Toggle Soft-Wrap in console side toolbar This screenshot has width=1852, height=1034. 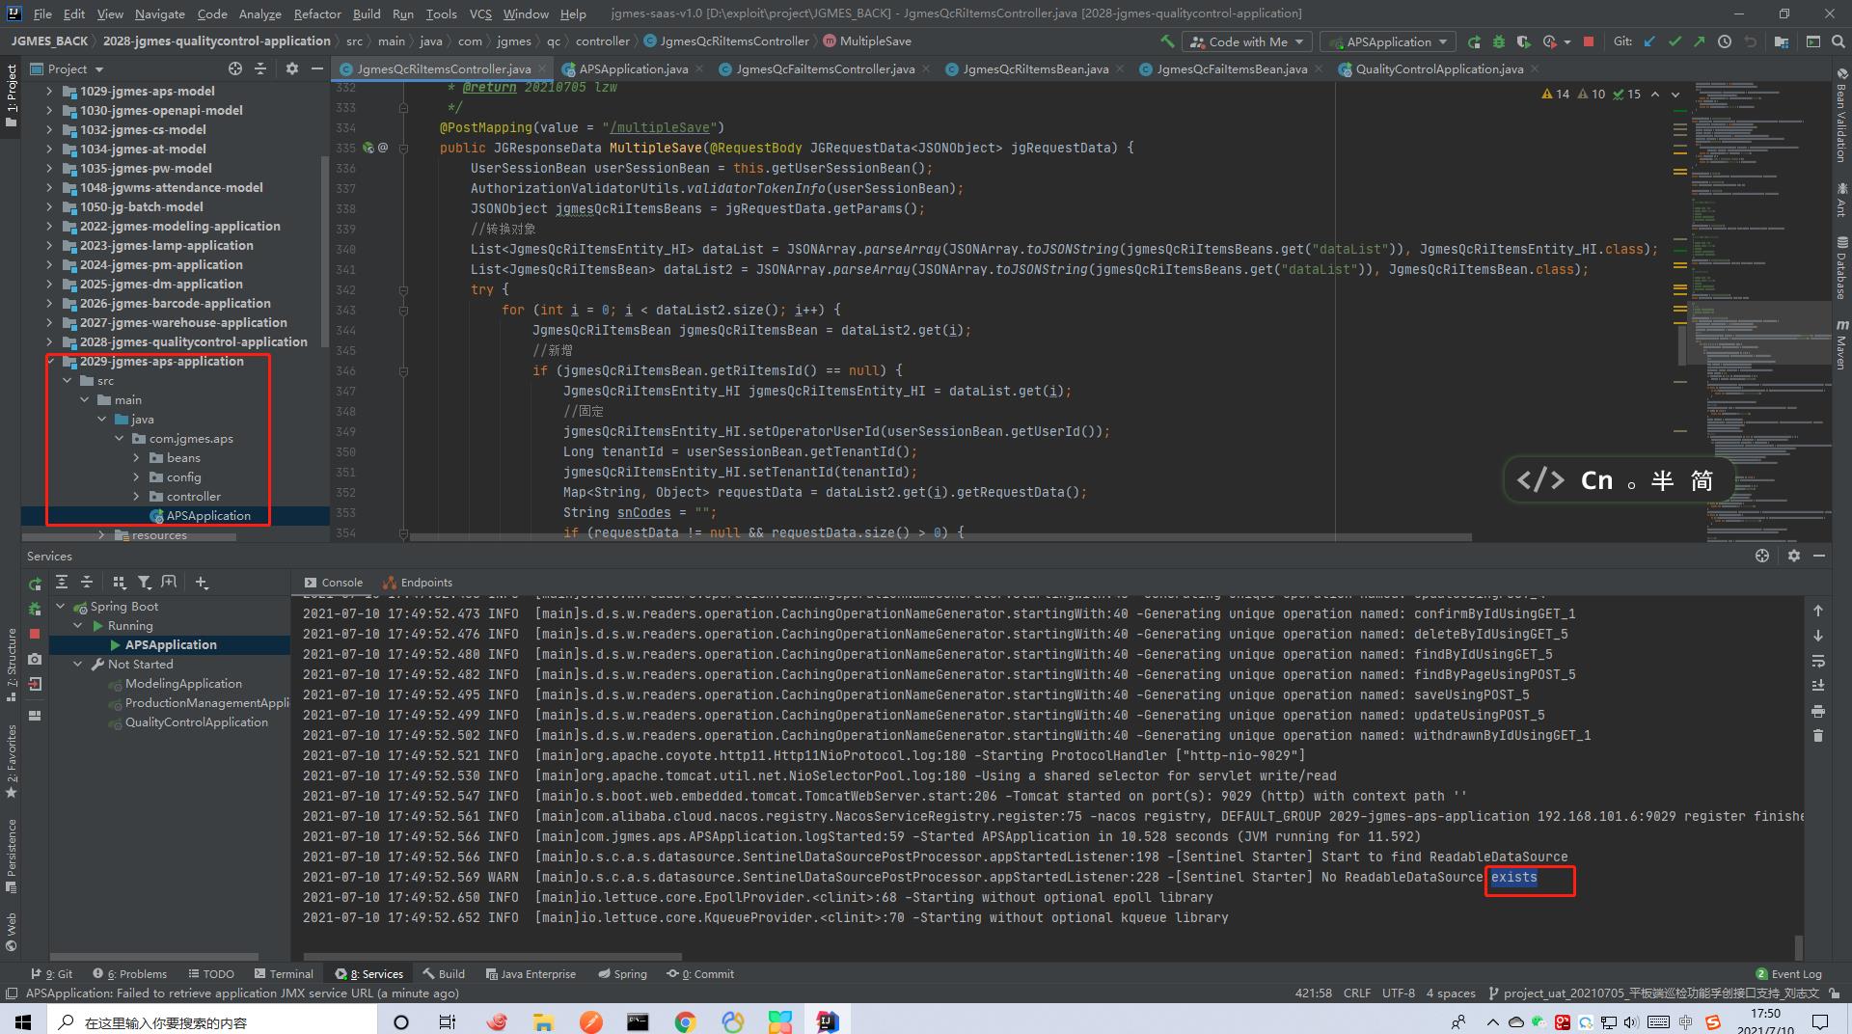tap(1818, 661)
